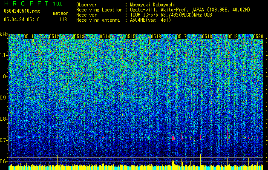The image size is (268, 170).
Task: Click the 0516 time marker
Action: (156, 37)
